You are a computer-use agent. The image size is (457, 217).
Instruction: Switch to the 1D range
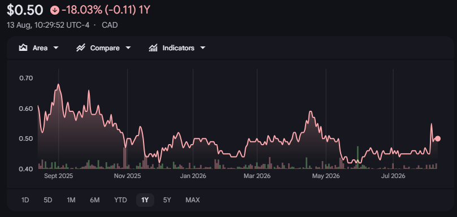coord(25,200)
